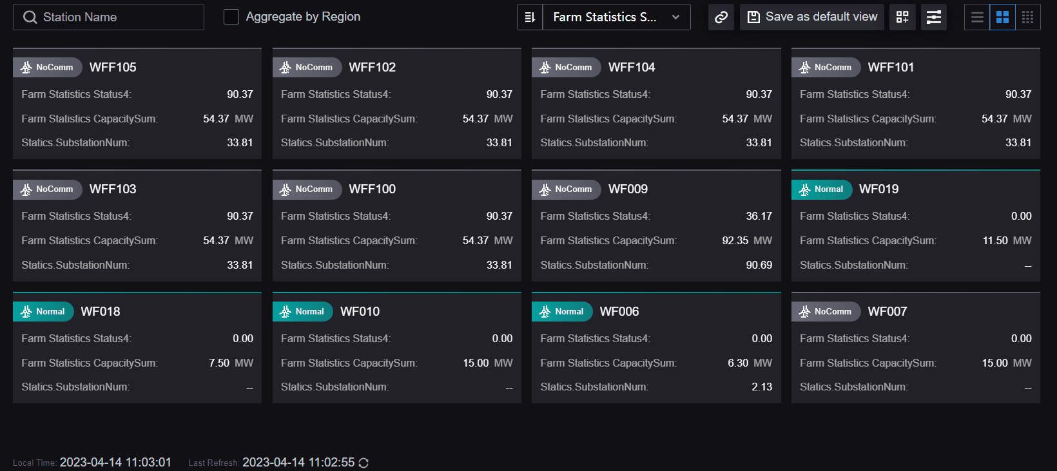Switch to large card grid view

click(x=1002, y=17)
